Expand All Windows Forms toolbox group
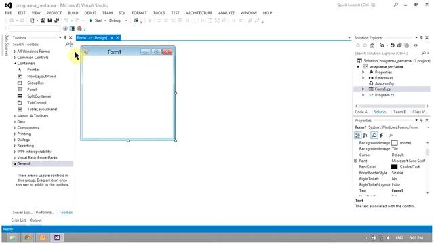Image resolution: width=434 pixels, height=244 pixels. point(15,52)
